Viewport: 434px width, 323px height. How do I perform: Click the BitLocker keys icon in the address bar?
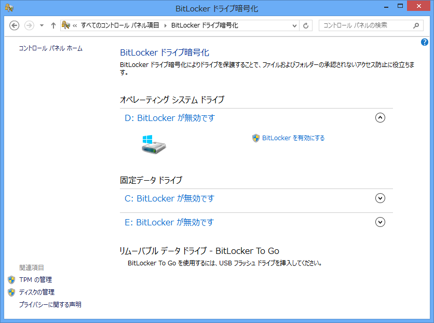(66, 25)
